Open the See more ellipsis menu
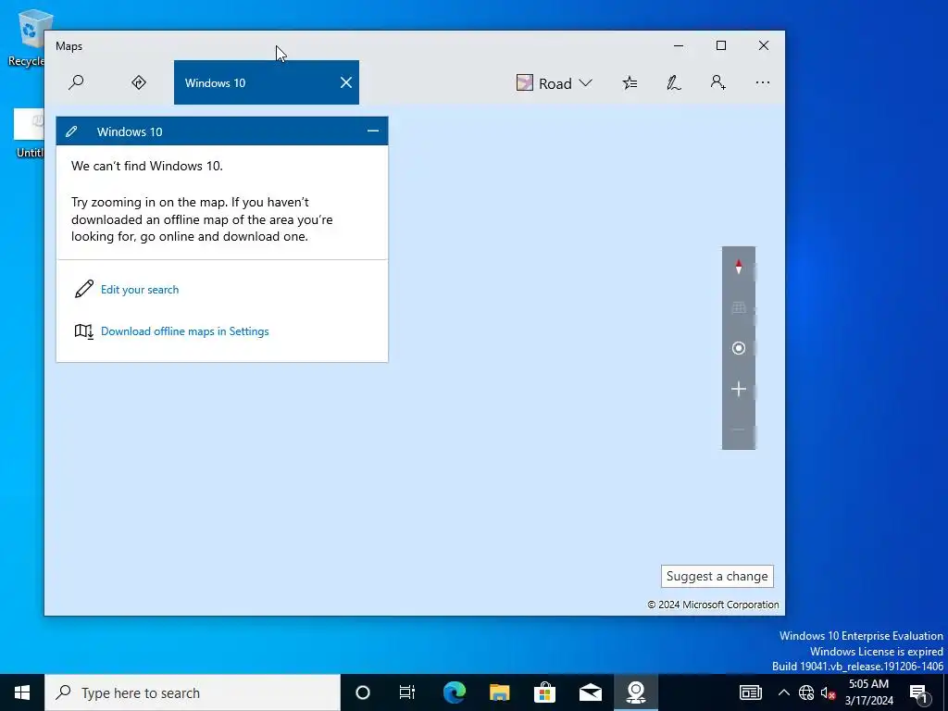948x711 pixels. click(x=763, y=82)
